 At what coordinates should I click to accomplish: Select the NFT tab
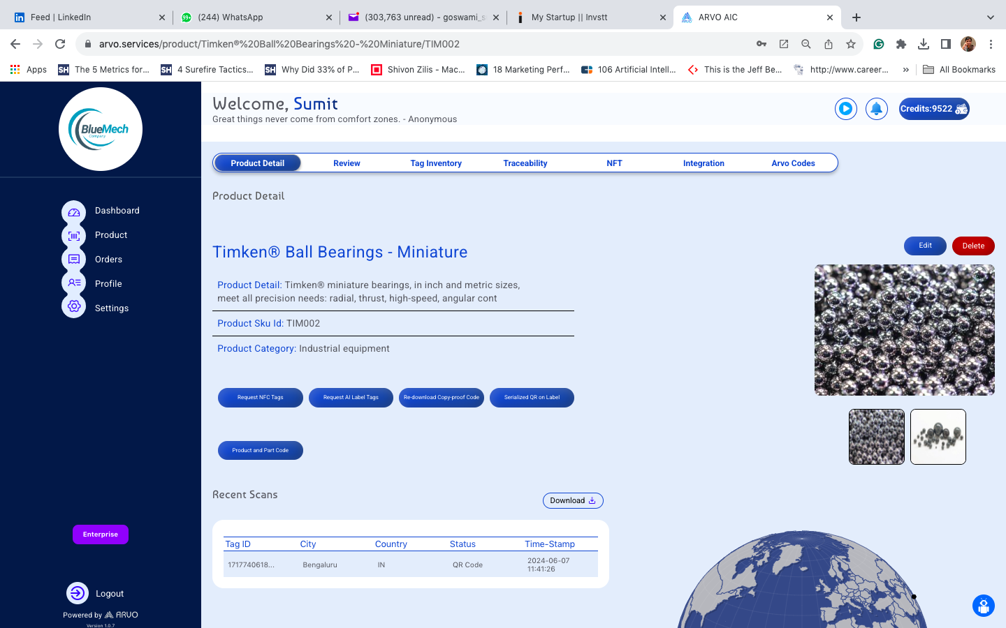pos(614,163)
